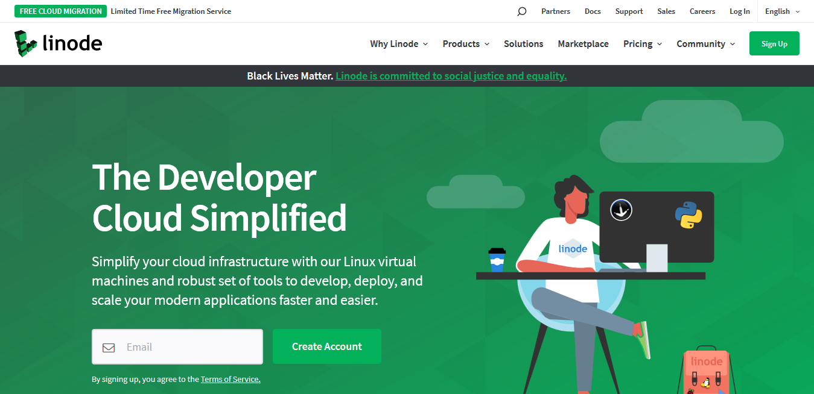Click Log In

[x=740, y=11]
